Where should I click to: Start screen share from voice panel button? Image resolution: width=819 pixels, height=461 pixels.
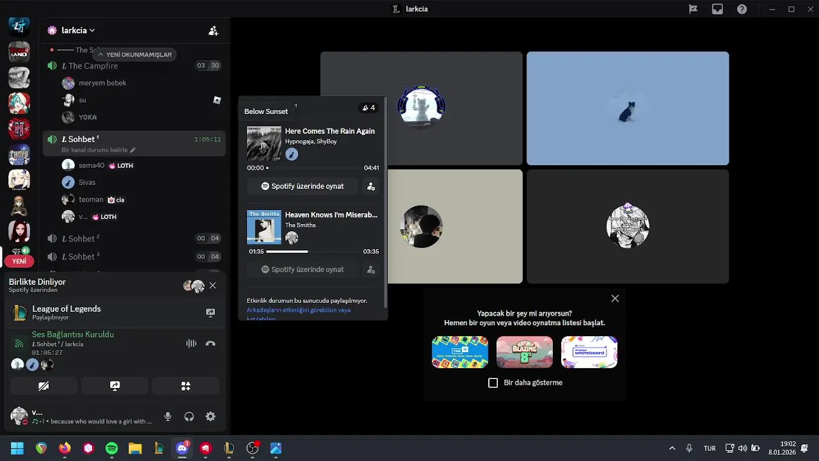coord(115,386)
